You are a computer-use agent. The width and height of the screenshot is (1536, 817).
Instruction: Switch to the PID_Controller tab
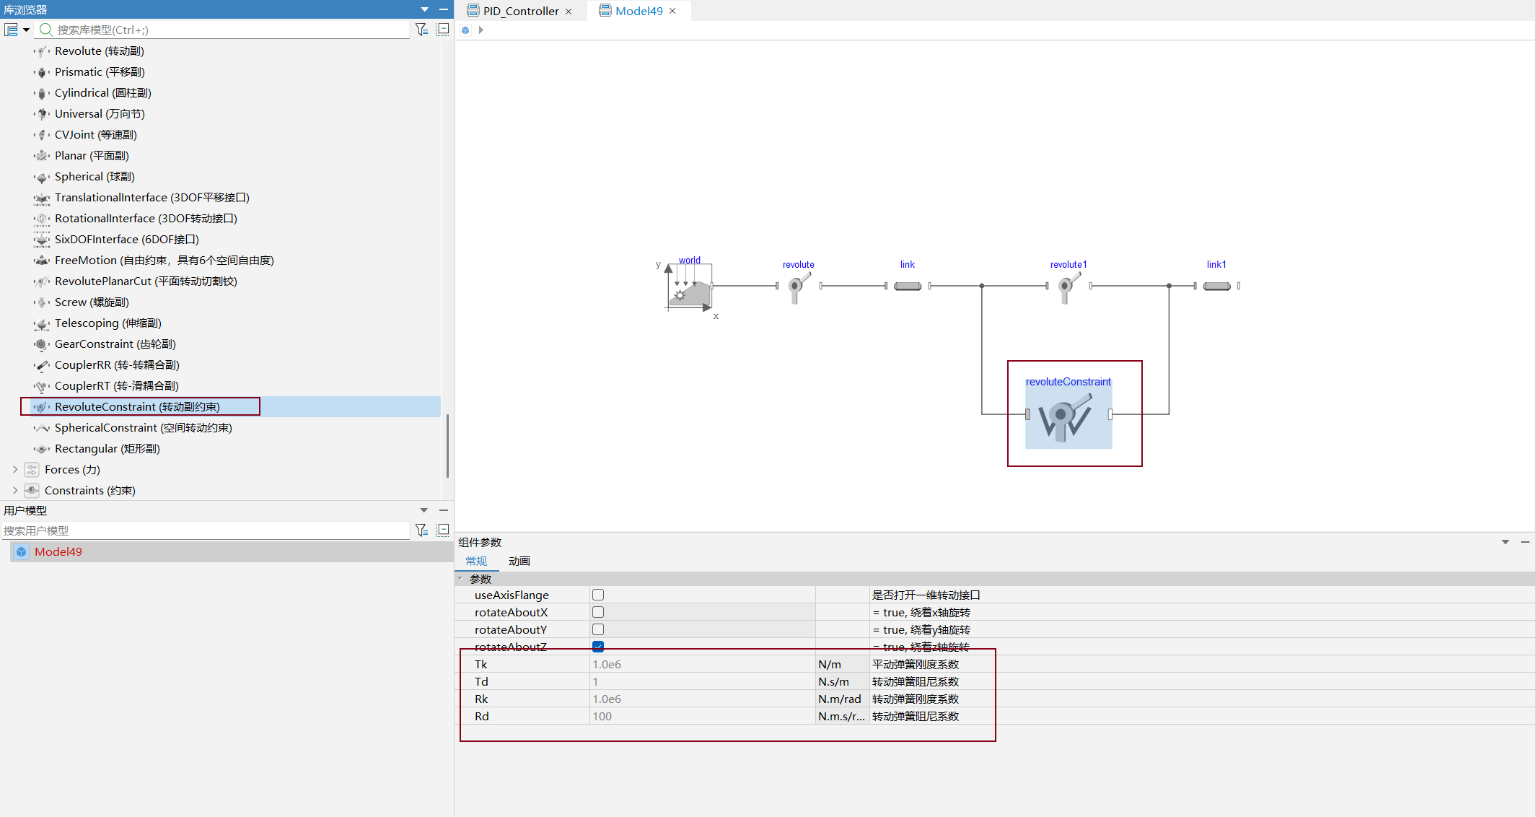(521, 11)
